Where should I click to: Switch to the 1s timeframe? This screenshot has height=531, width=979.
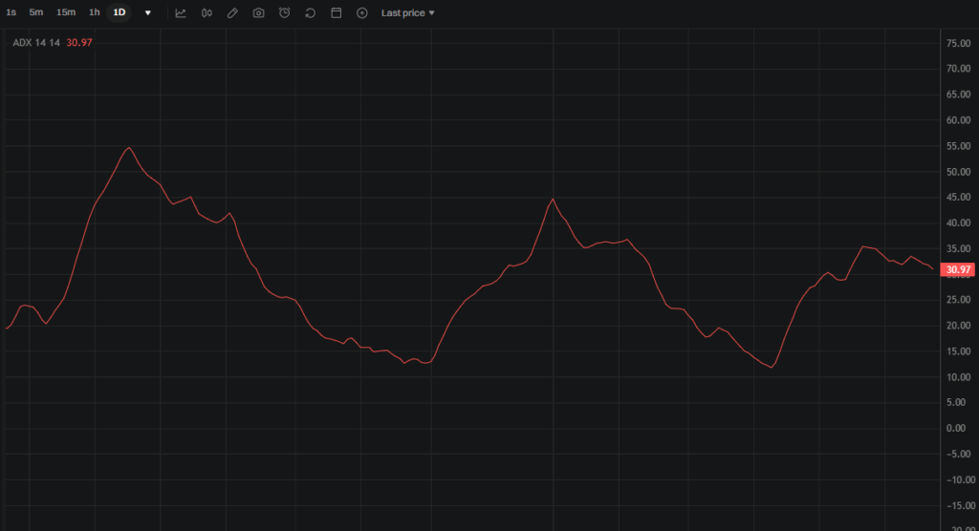click(x=11, y=12)
